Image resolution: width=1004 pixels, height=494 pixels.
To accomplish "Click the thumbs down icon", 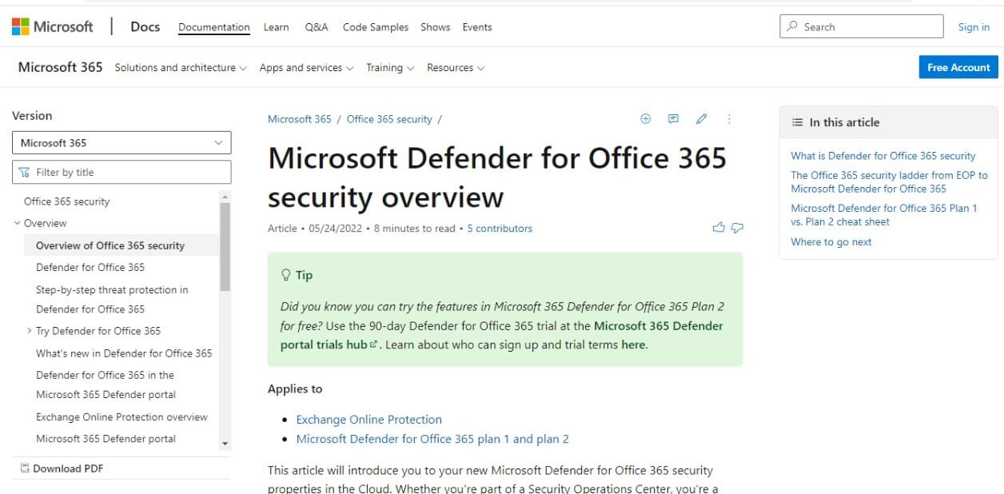I will 737,228.
